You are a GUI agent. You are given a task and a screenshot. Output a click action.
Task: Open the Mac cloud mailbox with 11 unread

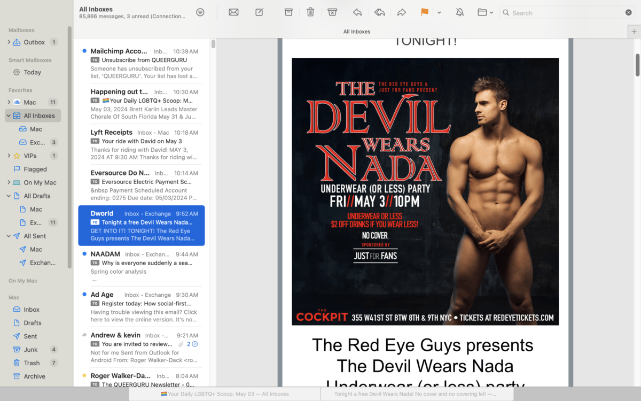30,102
